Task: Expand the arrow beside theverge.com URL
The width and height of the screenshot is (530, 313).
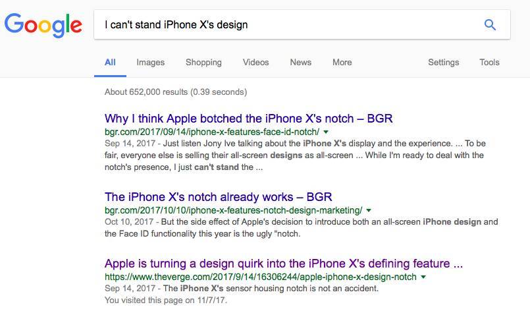Action: tap(423, 277)
